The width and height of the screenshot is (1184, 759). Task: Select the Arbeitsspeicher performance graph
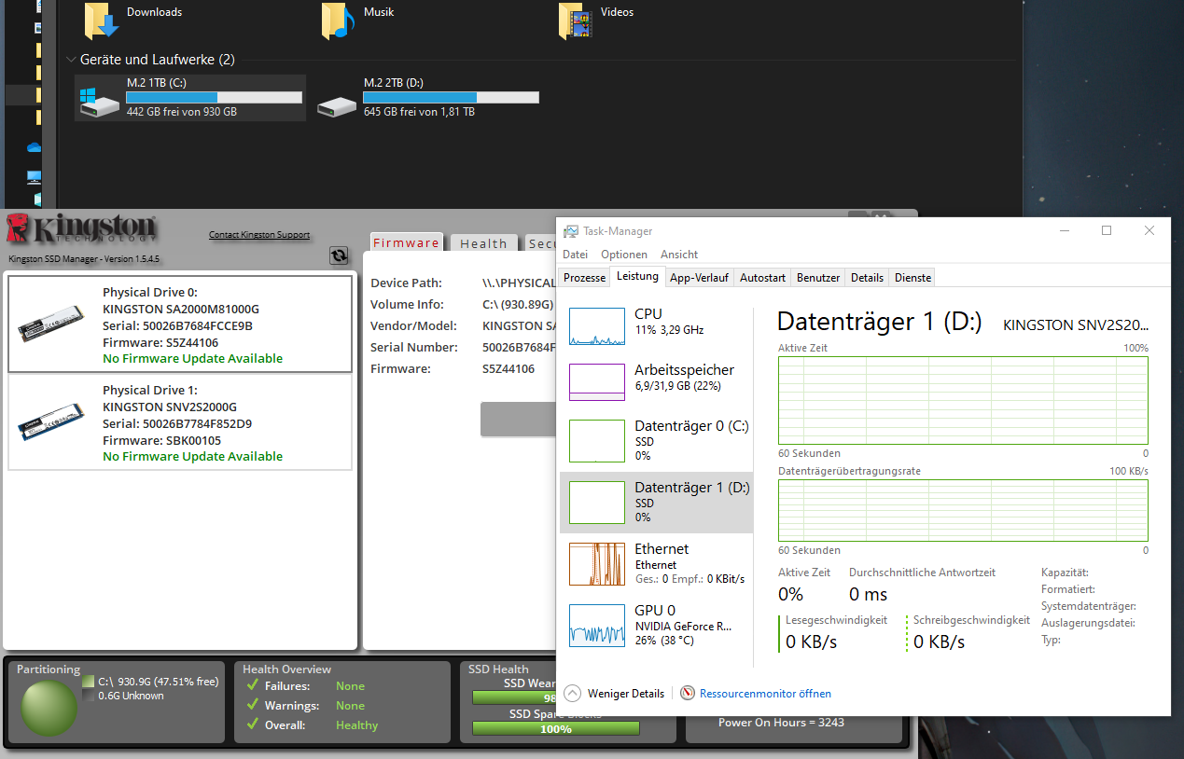point(597,382)
